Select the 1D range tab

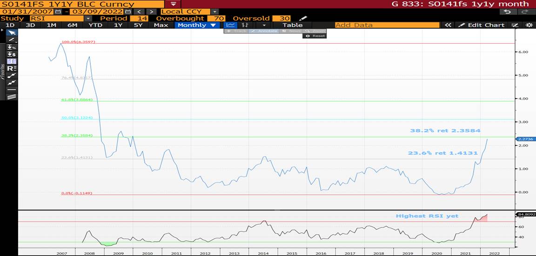click(10, 25)
